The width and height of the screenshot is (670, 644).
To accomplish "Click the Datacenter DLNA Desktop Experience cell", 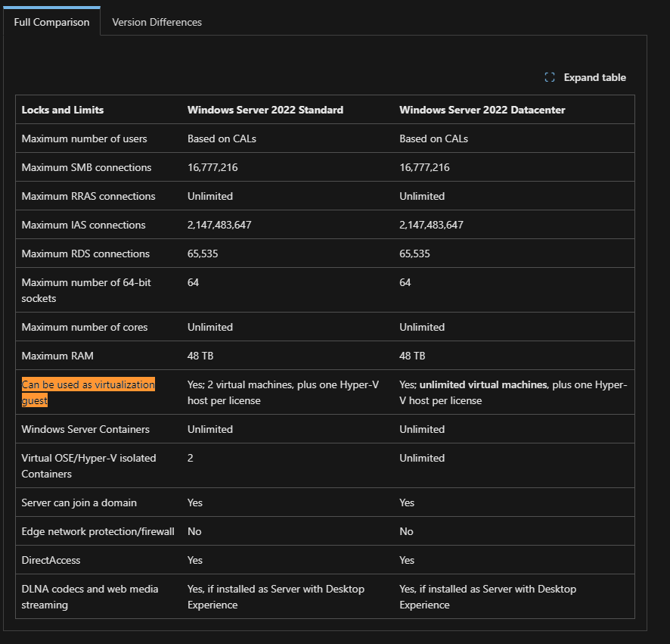I will click(488, 596).
